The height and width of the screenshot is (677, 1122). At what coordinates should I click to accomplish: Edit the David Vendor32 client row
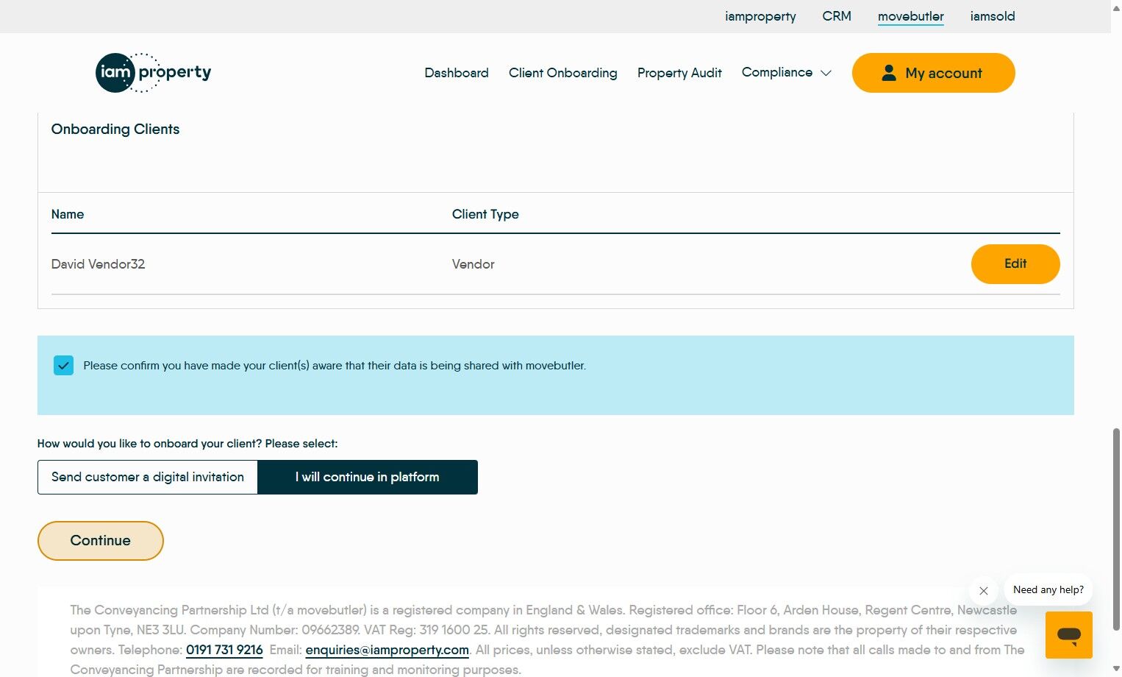1015,264
